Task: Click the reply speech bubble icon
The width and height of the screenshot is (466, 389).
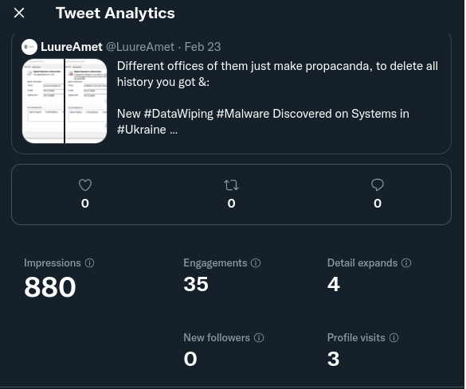Action: (x=378, y=185)
